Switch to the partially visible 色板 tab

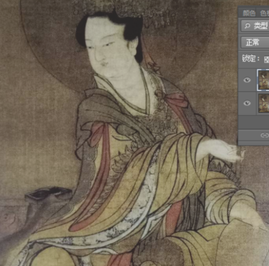click(x=264, y=13)
